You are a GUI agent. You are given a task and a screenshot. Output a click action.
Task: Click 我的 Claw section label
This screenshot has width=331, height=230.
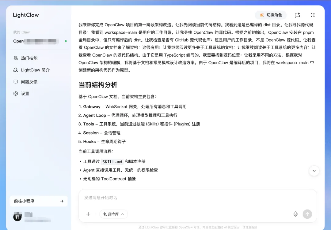point(21,32)
